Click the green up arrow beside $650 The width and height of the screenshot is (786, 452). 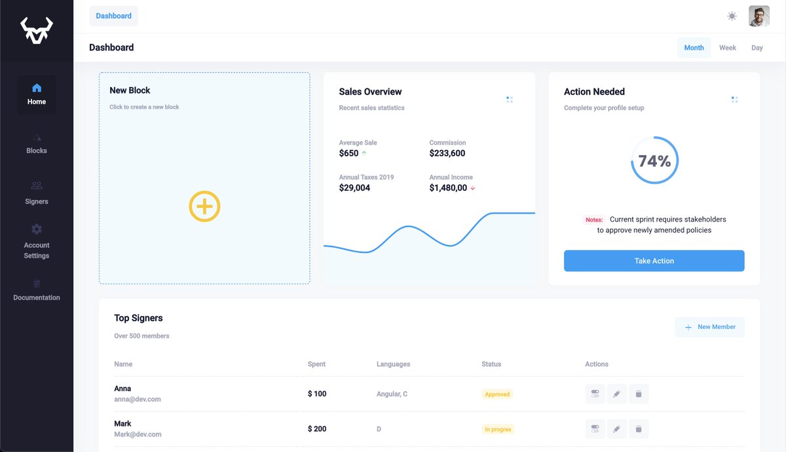(x=364, y=153)
